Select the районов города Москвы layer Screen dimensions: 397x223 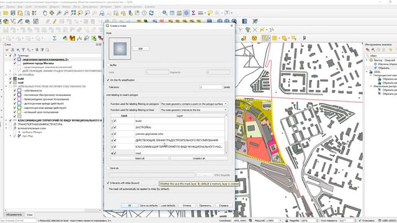[38, 63]
